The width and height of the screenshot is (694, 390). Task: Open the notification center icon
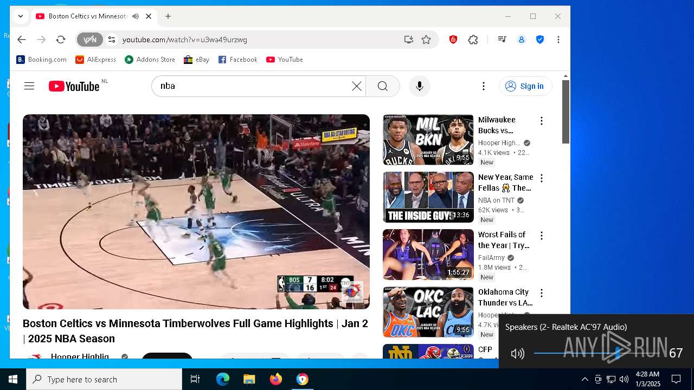(x=676, y=379)
